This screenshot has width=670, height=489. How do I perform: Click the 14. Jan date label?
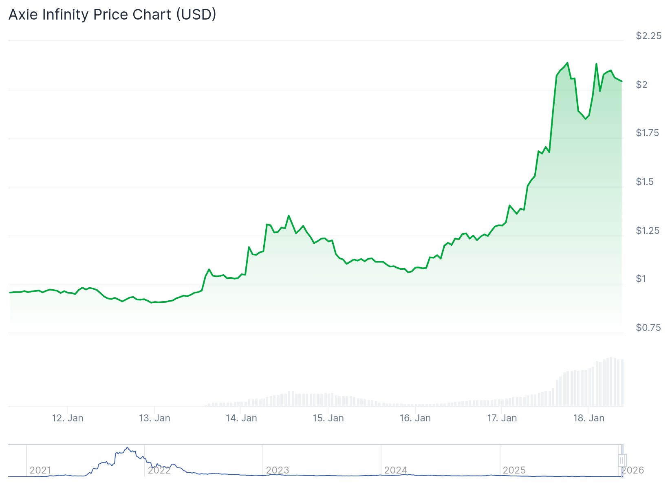coord(241,418)
